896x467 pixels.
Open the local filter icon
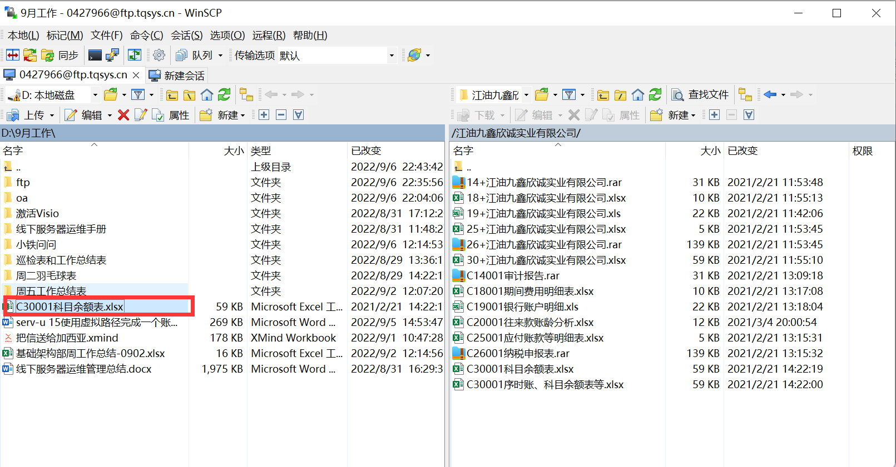[x=138, y=95]
